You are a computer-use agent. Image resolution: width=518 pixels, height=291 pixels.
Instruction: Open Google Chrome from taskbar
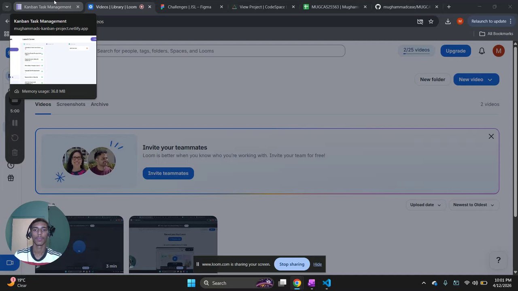pyautogui.click(x=297, y=283)
